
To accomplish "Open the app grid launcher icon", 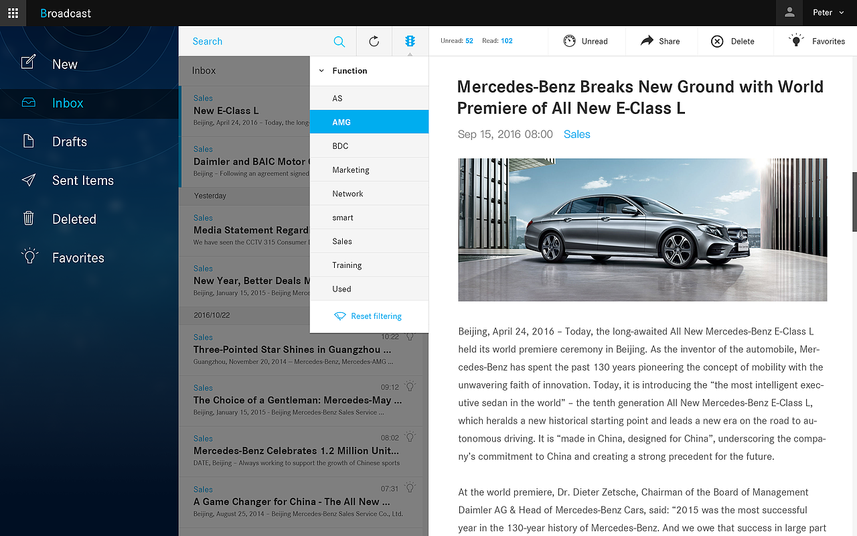I will pos(13,13).
